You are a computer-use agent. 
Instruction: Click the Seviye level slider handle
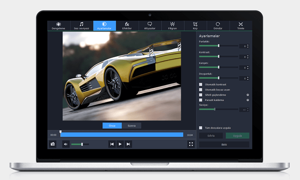point(215,109)
